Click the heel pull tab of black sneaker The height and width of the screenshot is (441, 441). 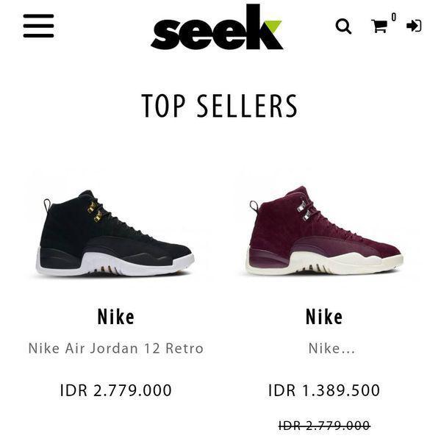point(47,204)
